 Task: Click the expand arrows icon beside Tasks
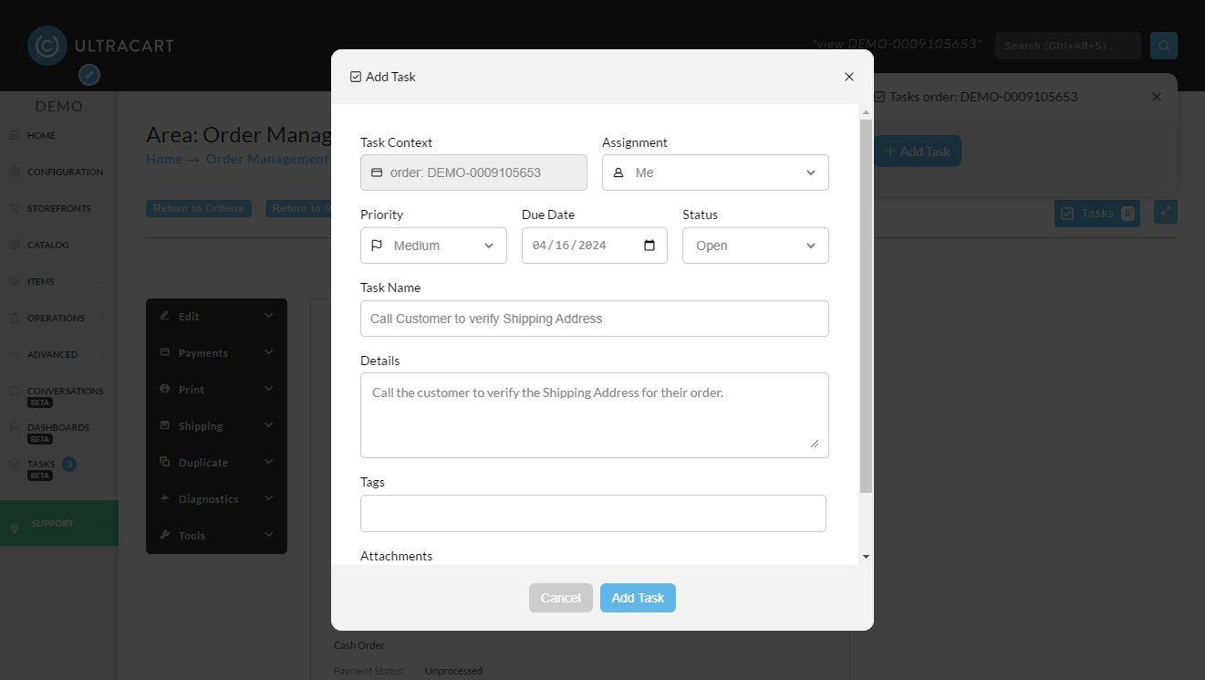pyautogui.click(x=1166, y=212)
